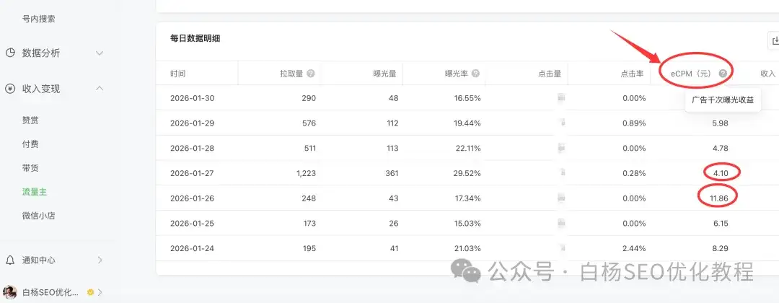The width and height of the screenshot is (779, 303).
Task: Select the 流量主 menu item
Action: click(35, 192)
